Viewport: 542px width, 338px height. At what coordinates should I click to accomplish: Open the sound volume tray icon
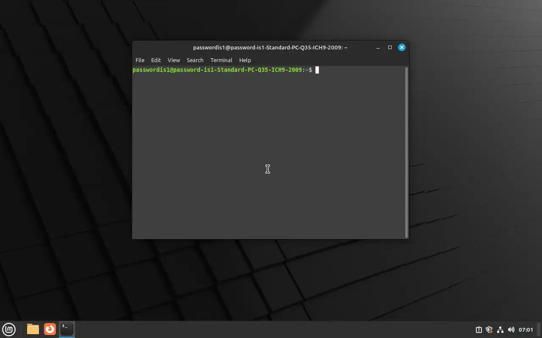click(x=511, y=330)
